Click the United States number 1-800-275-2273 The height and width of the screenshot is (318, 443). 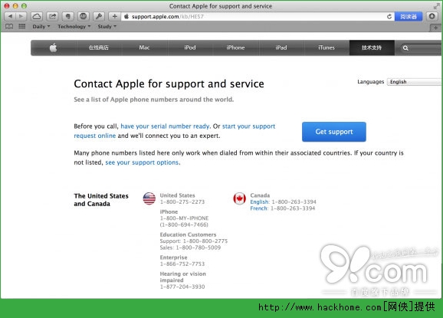(x=182, y=202)
